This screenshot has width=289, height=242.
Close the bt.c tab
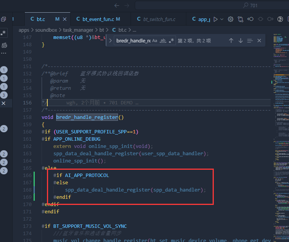click(65, 19)
